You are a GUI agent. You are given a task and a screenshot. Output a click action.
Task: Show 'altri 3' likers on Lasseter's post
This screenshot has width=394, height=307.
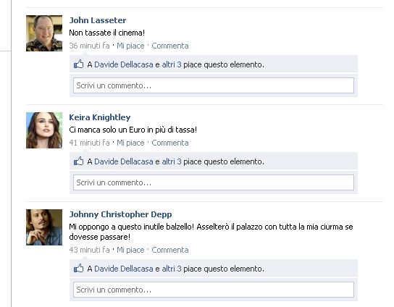(172, 64)
